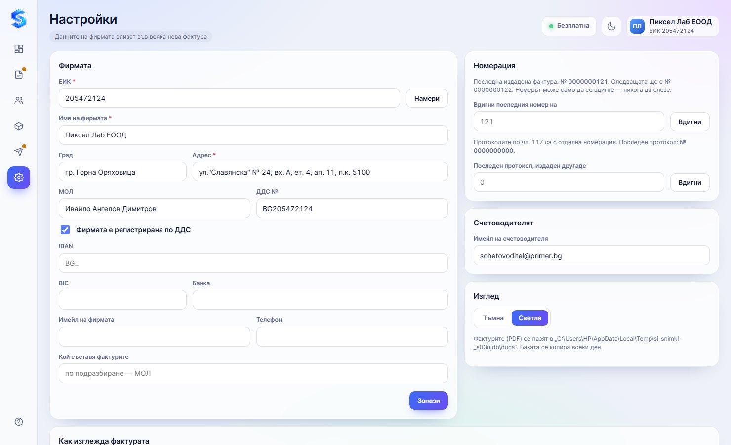Click the Как изглежда фактурата heading
The height and width of the screenshot is (445, 731).
click(104, 441)
